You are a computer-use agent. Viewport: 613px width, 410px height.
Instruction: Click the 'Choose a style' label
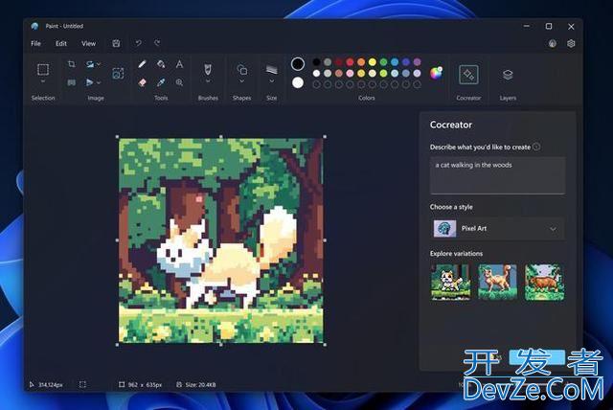[x=451, y=207]
